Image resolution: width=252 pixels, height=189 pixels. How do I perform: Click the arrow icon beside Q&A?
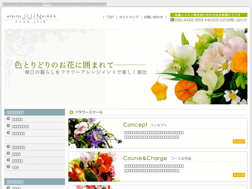point(8,167)
